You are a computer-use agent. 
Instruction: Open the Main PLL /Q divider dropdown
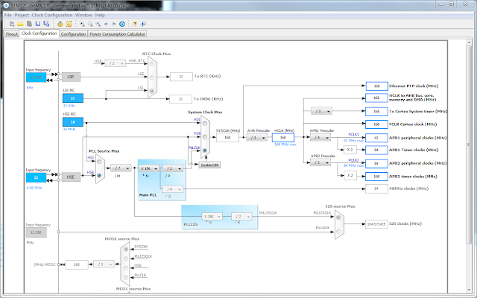173,189
